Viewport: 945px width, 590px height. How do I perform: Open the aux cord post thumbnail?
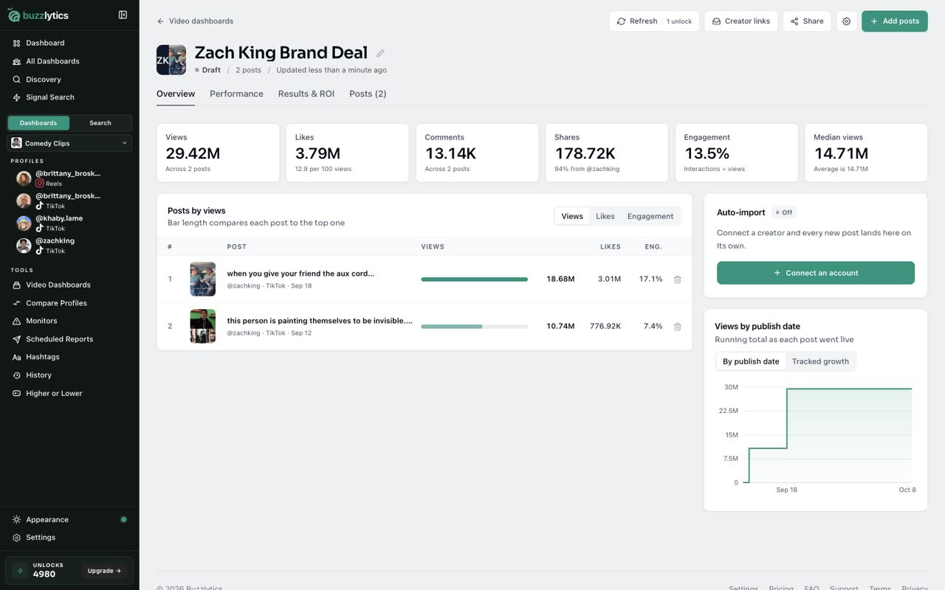pos(202,280)
